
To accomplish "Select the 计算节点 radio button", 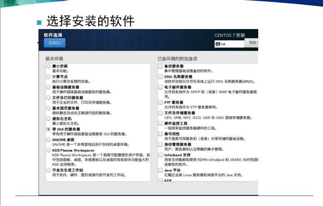I will [48, 77].
